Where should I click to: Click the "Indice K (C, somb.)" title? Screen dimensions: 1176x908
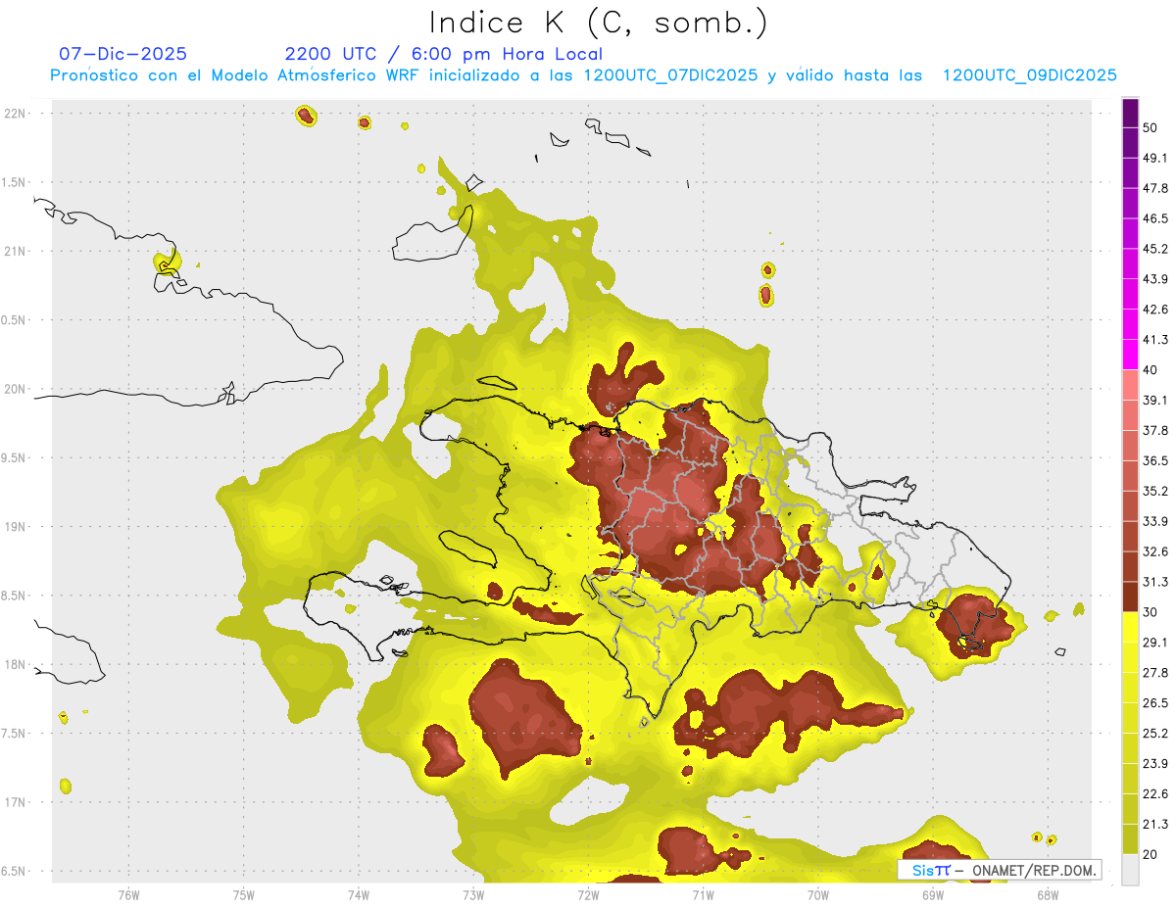tap(598, 23)
